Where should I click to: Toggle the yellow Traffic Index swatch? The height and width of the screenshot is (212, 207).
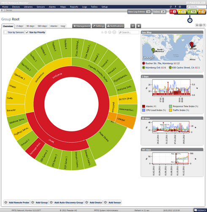tap(170, 110)
